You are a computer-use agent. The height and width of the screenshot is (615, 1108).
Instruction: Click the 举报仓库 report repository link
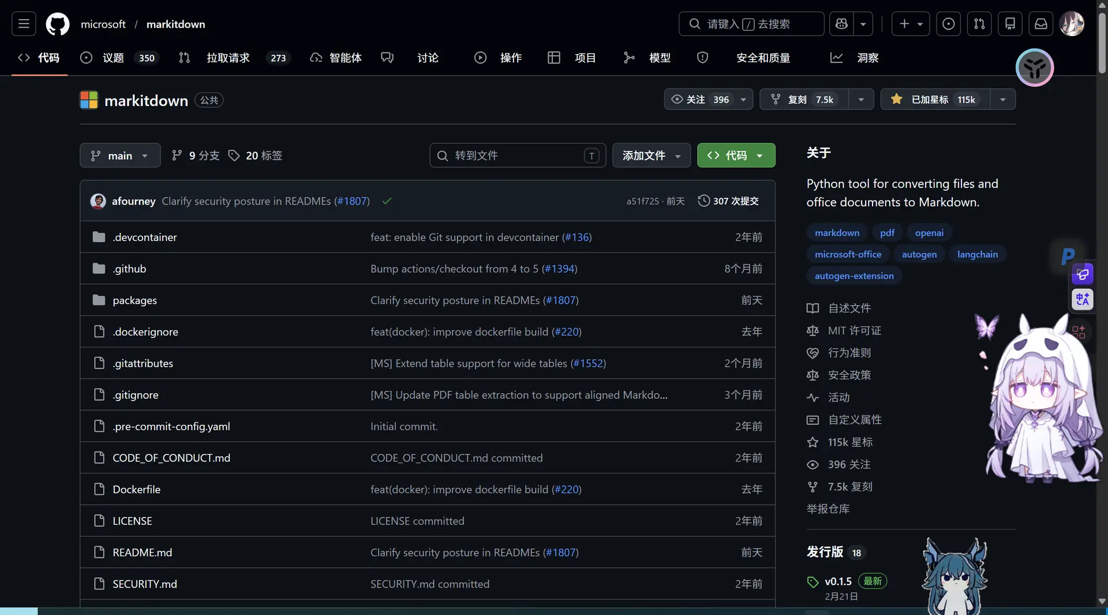(x=828, y=509)
